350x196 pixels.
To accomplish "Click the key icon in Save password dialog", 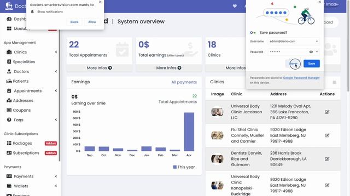I will (253, 33).
